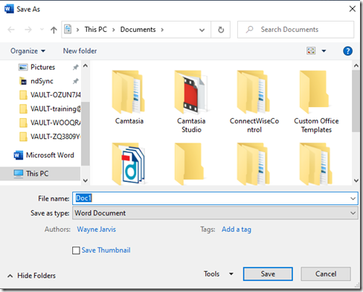This screenshot has height=292, width=363.
Task: Unpin Pictures via its pin icon
Action: coord(76,67)
